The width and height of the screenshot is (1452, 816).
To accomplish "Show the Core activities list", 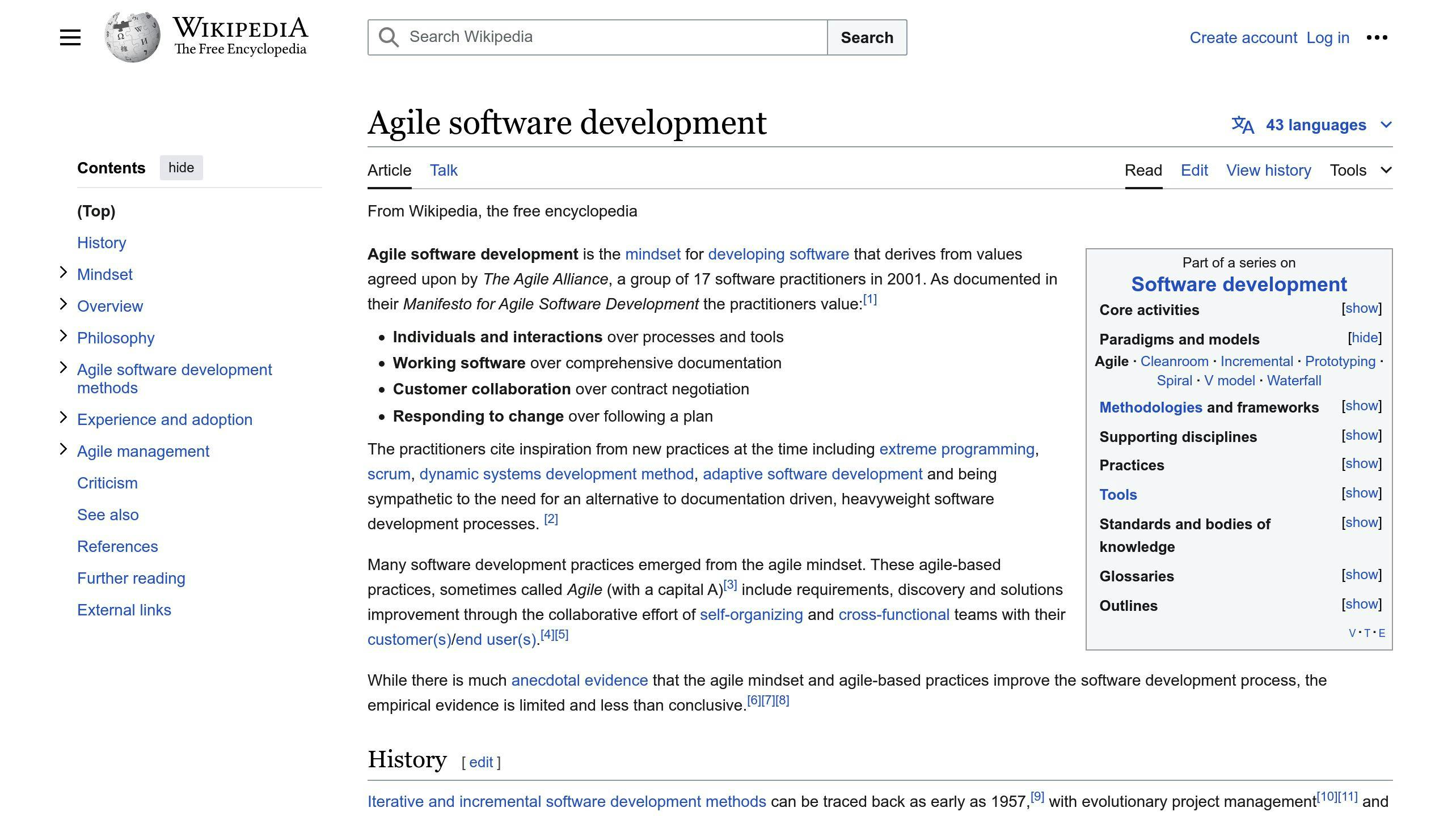I will [1361, 308].
